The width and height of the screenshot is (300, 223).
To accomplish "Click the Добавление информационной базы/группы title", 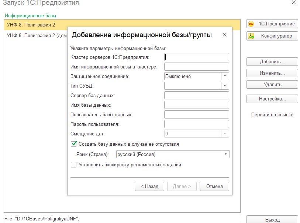I will [x=142, y=35].
